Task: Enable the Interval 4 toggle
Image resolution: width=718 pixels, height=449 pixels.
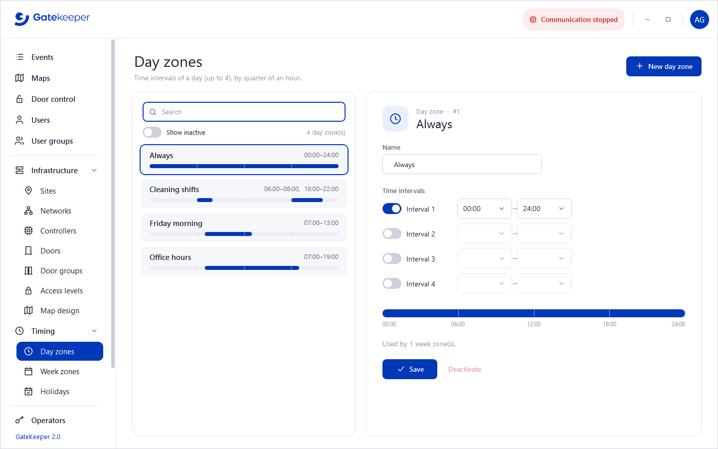Action: pos(392,283)
